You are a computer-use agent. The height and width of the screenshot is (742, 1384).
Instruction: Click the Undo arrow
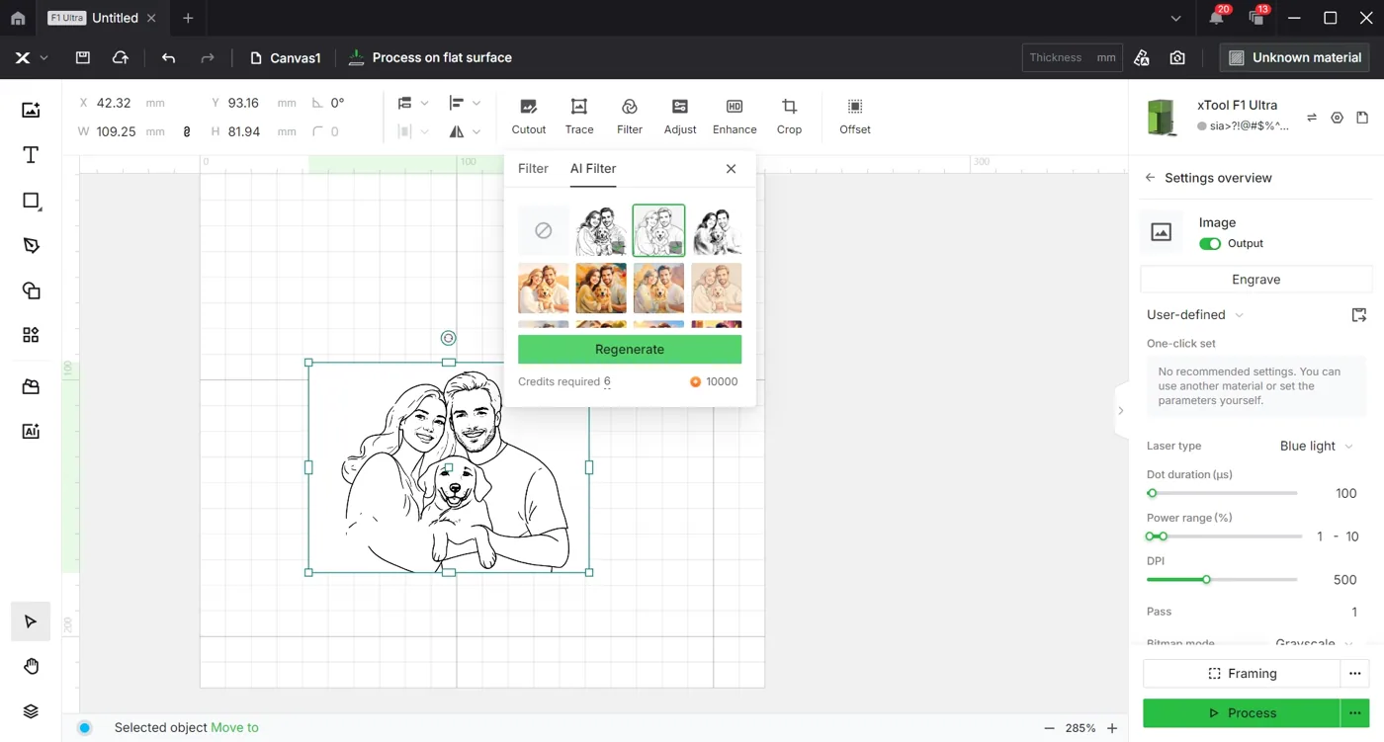[168, 58]
